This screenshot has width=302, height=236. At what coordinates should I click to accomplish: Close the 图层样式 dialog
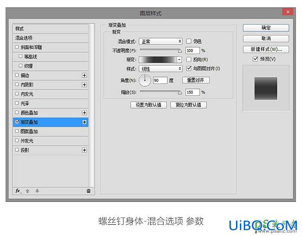click(x=288, y=12)
